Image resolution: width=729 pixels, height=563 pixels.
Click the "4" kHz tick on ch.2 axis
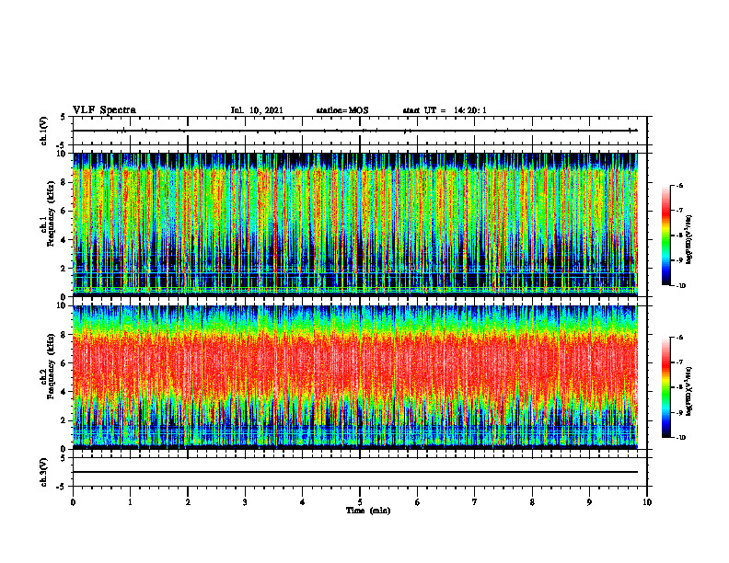pos(64,392)
